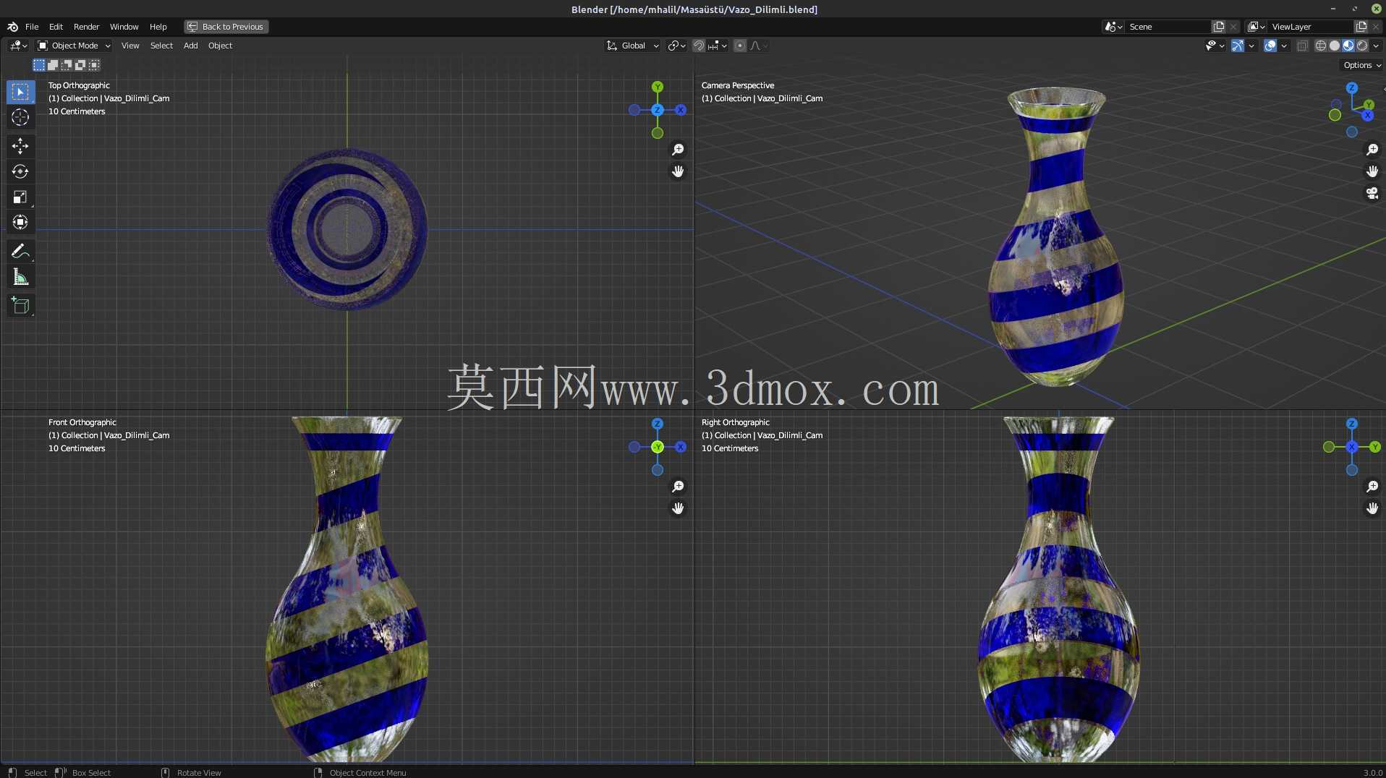Open the Options dropdown
Viewport: 1386px width, 778px height.
pyautogui.click(x=1362, y=65)
